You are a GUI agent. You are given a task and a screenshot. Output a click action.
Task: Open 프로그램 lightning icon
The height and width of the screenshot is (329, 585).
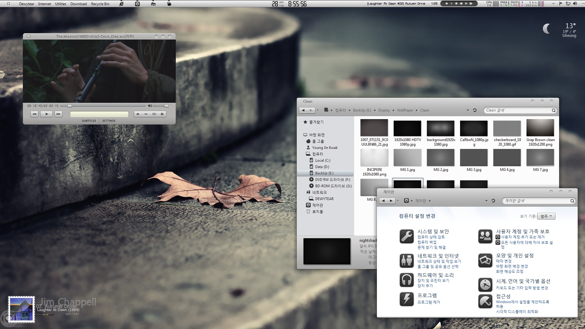tap(407, 299)
